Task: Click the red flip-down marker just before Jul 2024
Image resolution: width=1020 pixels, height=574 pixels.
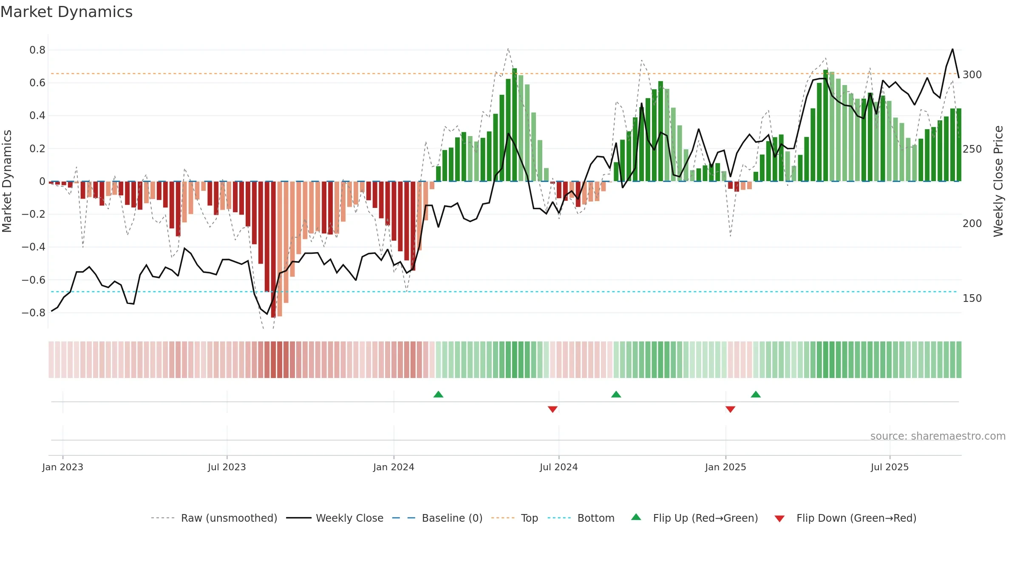Action: [552, 409]
